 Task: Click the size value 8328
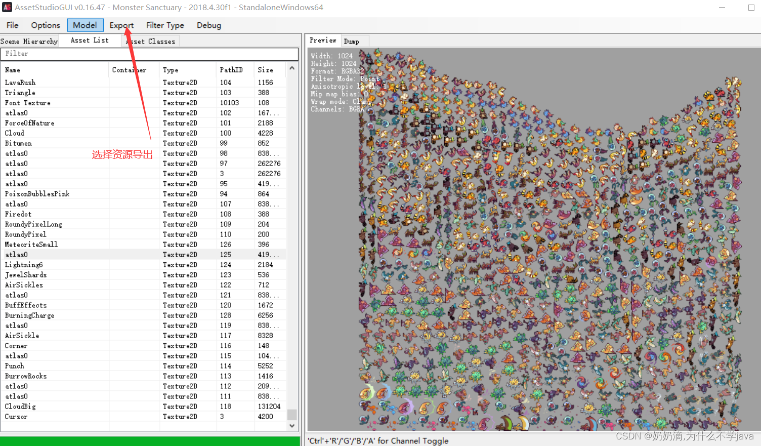pos(265,336)
